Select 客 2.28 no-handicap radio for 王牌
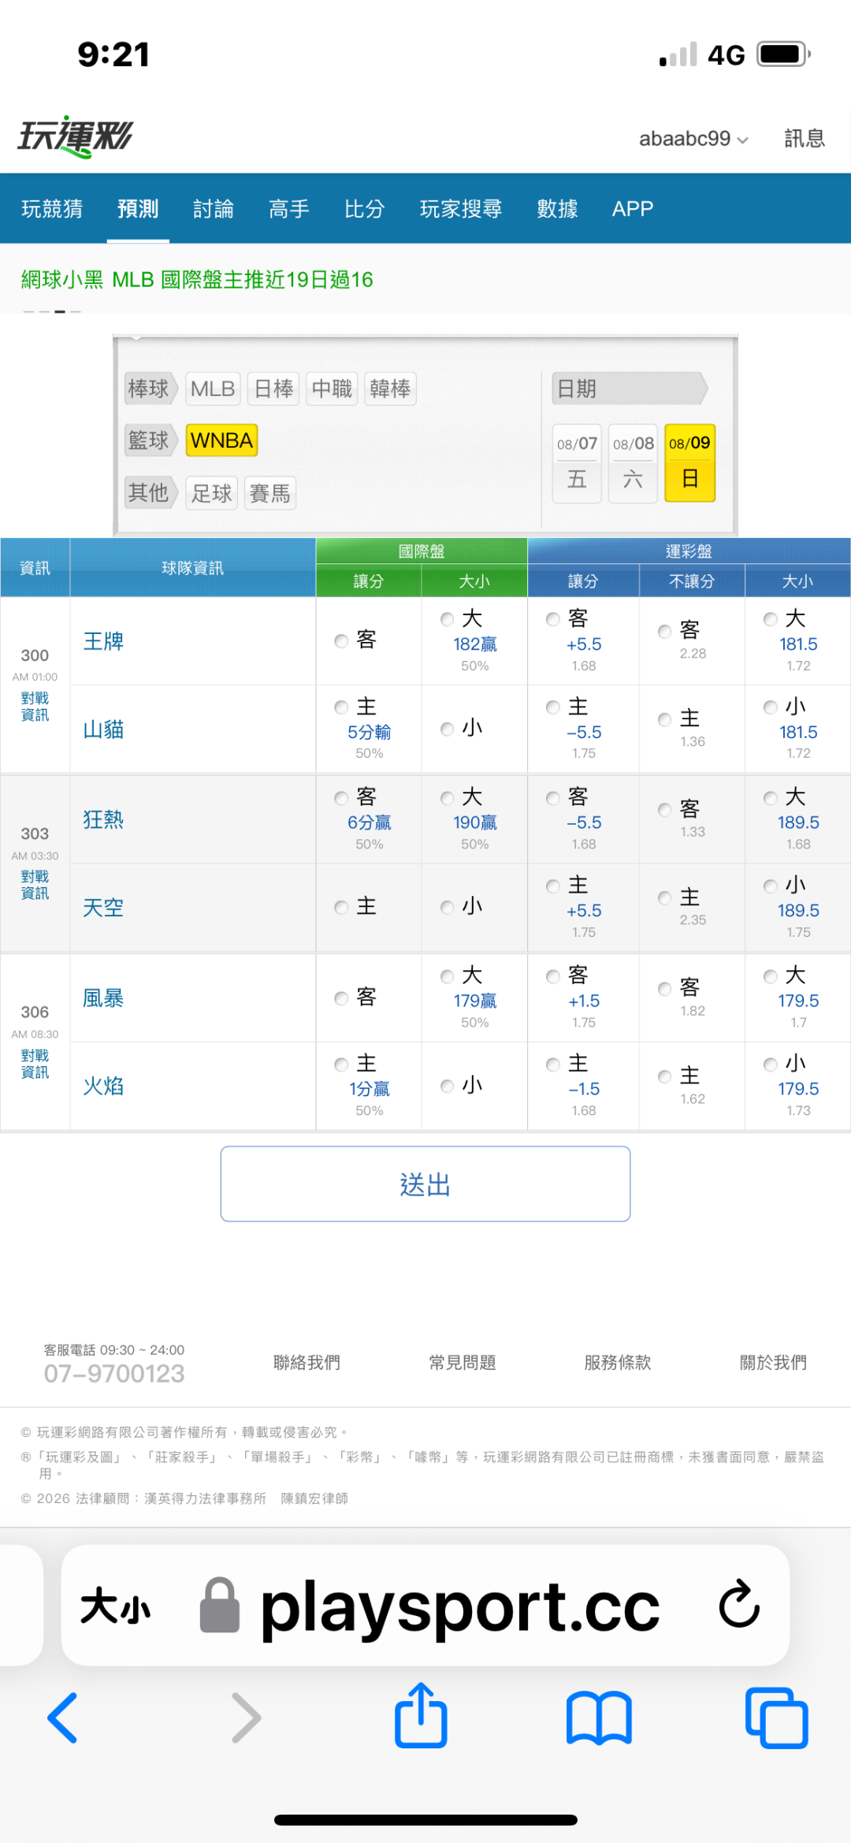Viewport: 851px width, 1843px height. click(x=665, y=631)
